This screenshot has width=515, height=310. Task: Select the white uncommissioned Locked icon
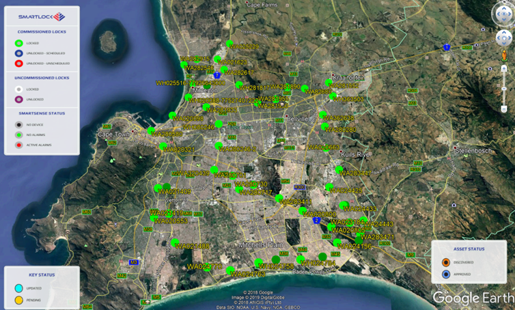click(18, 89)
